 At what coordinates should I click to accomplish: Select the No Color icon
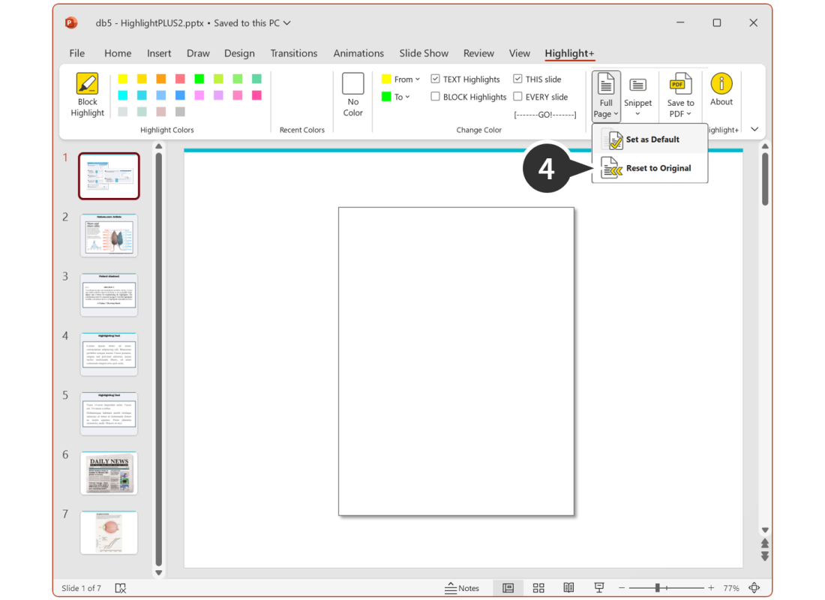click(352, 84)
